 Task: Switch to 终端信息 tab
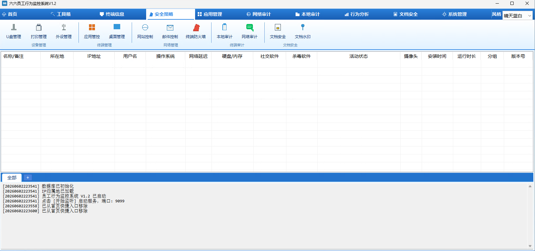coord(112,14)
